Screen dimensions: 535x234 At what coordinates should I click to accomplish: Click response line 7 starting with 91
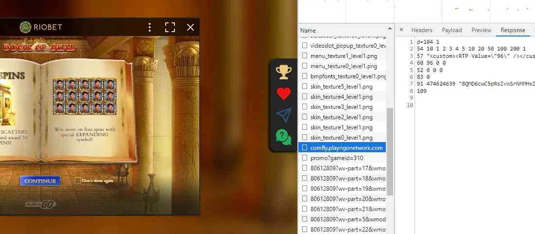click(x=476, y=84)
